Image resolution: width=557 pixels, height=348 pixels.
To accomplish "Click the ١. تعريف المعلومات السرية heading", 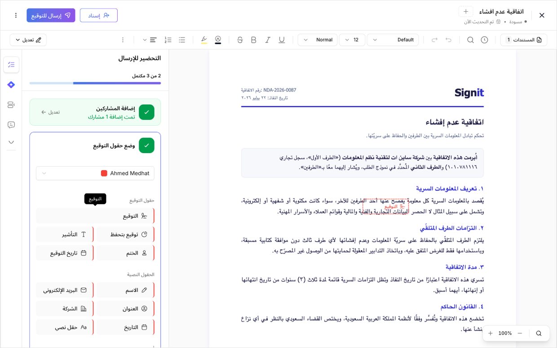I will click(450, 189).
